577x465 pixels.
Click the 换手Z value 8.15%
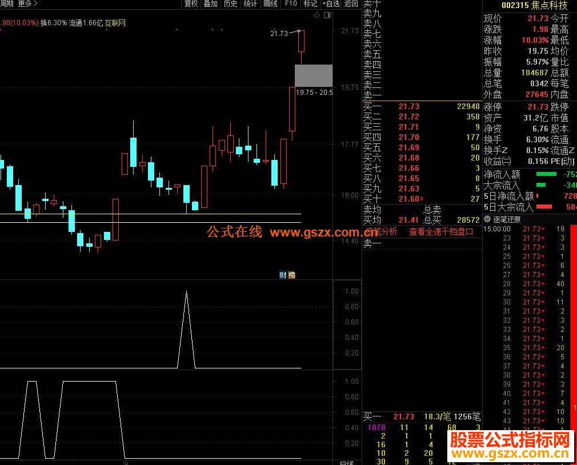pos(537,150)
